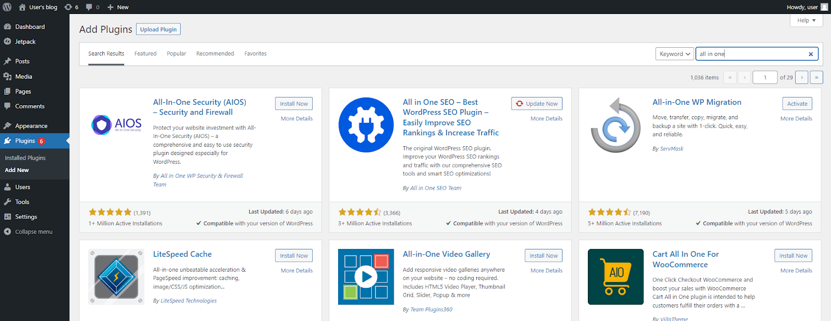The width and height of the screenshot is (831, 321).
Task: Activate All-in-One WP Migration plugin
Action: tap(797, 104)
